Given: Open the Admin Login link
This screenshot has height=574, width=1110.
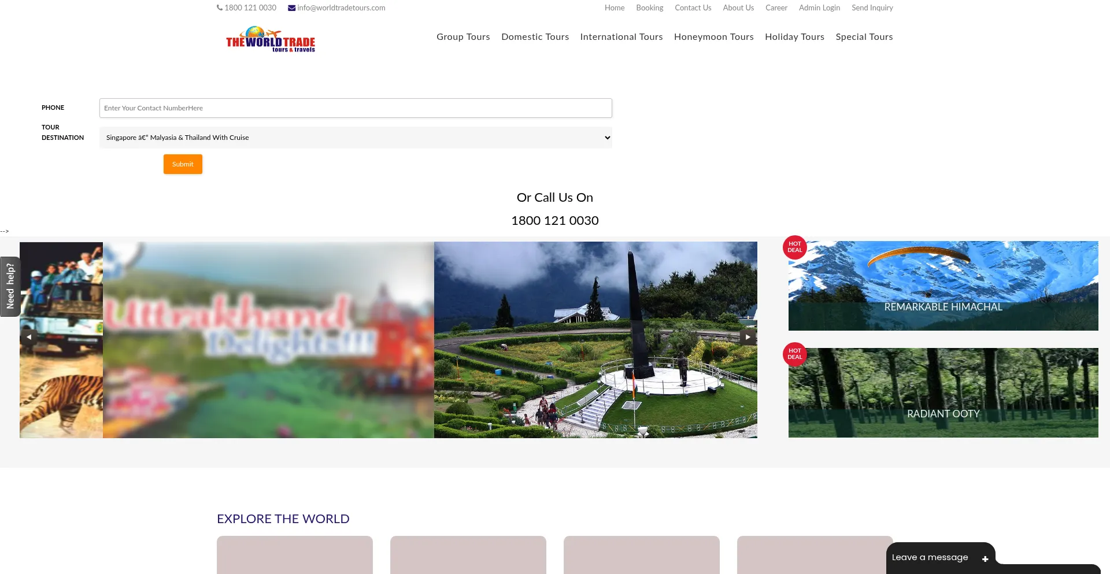Looking at the screenshot, I should [x=819, y=8].
